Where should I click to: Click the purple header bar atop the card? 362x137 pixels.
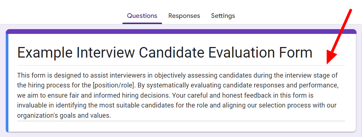(181, 31)
